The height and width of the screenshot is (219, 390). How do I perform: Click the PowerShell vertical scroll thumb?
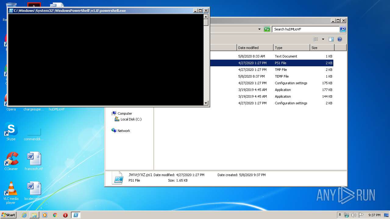(206, 22)
